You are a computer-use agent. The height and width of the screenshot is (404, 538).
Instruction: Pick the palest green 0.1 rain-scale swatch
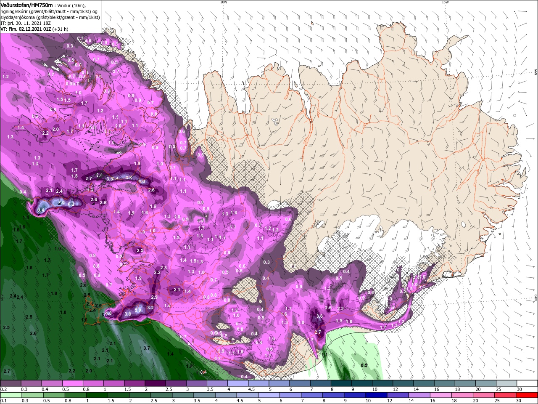click(11, 395)
